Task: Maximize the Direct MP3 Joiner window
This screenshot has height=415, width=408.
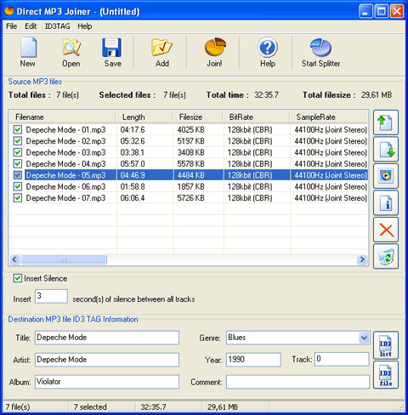Action: click(x=382, y=12)
